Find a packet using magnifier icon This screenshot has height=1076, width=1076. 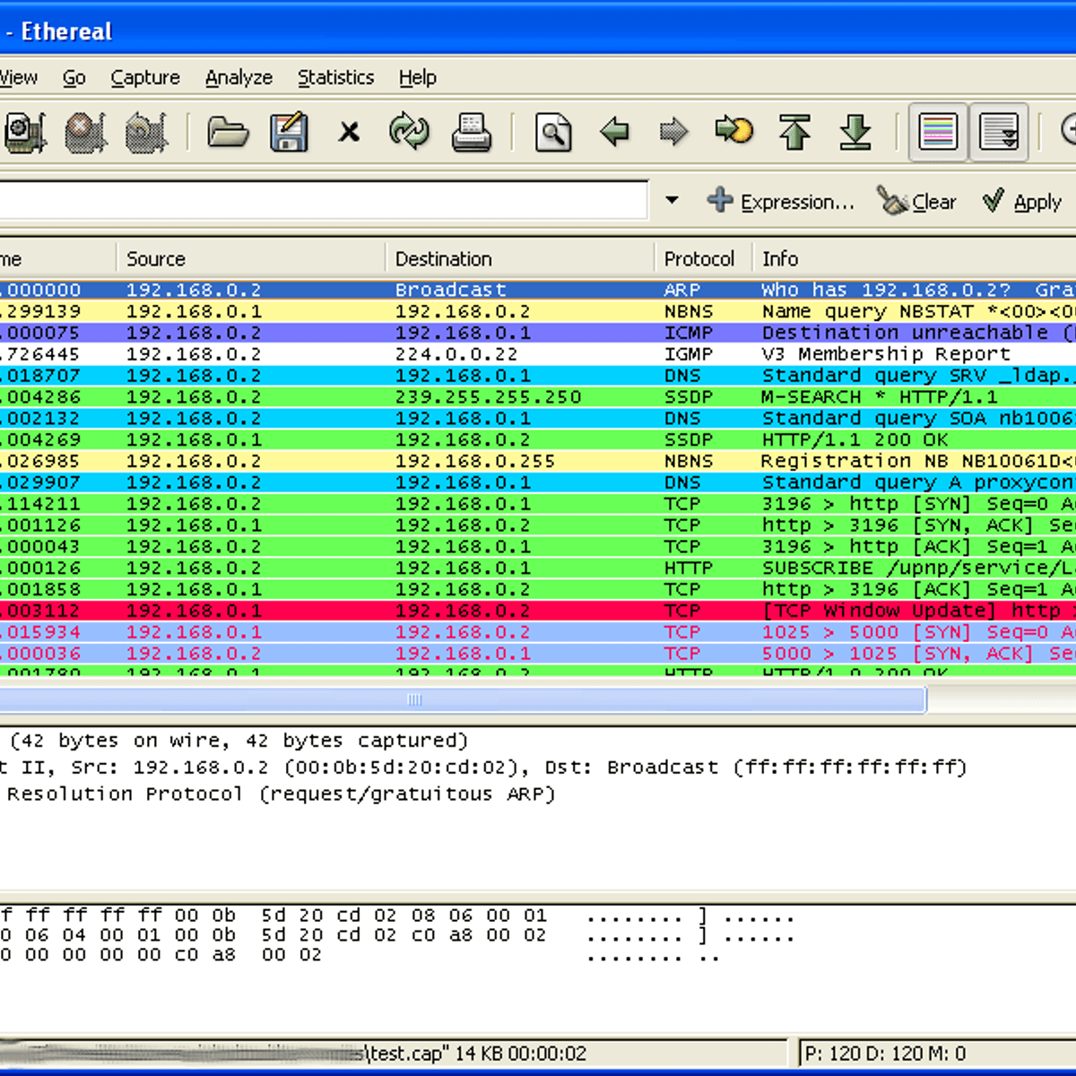pyautogui.click(x=553, y=133)
